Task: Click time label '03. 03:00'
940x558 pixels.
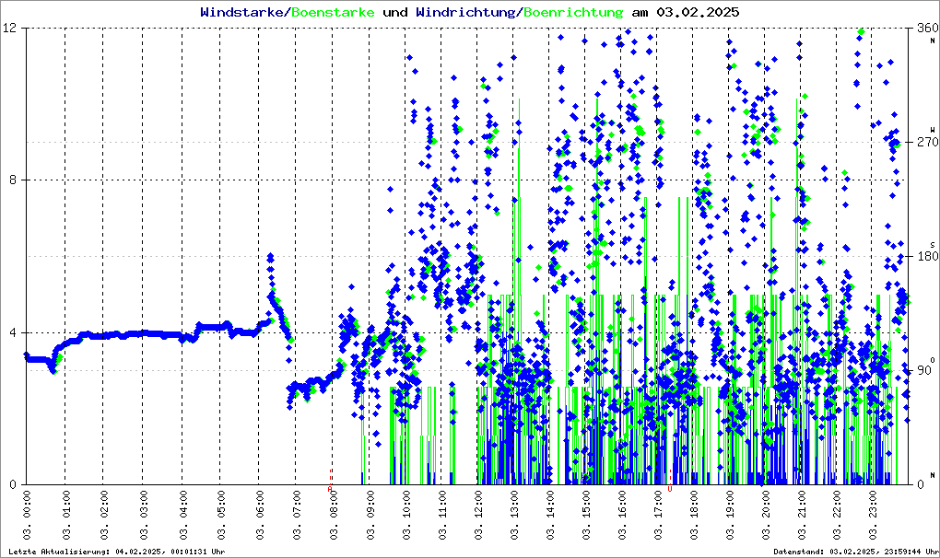Action: pos(144,516)
